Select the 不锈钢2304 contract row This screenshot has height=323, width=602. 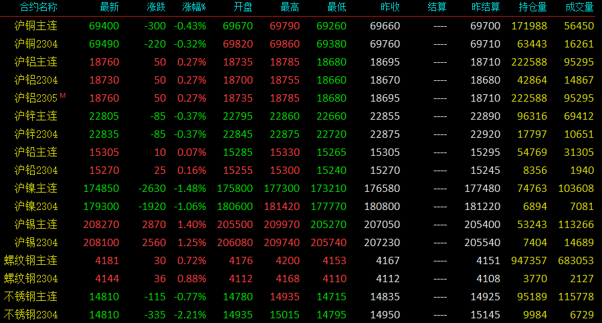301,314
